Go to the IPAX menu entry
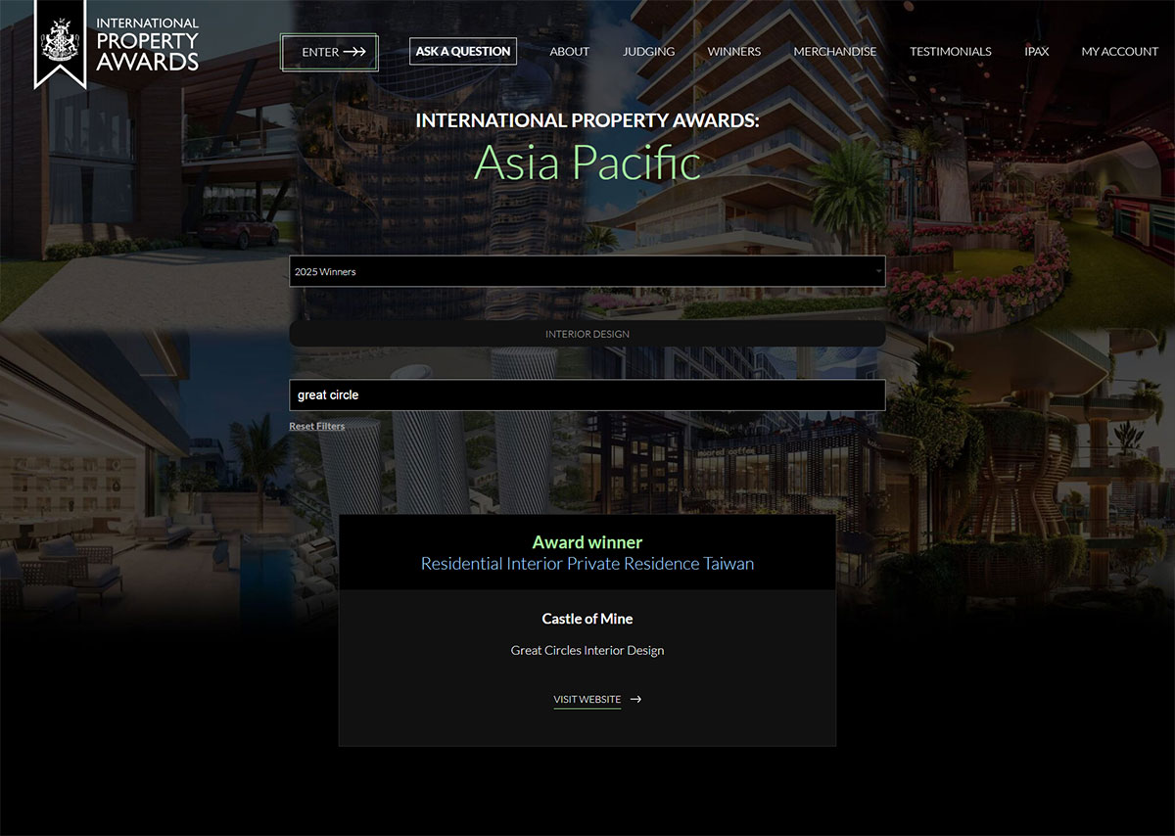Image resolution: width=1175 pixels, height=836 pixels. tap(1036, 51)
